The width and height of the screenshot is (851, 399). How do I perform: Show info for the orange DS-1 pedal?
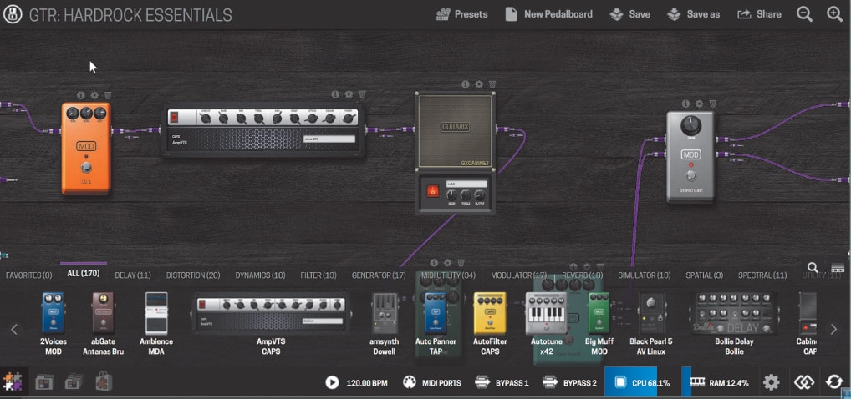click(x=81, y=95)
